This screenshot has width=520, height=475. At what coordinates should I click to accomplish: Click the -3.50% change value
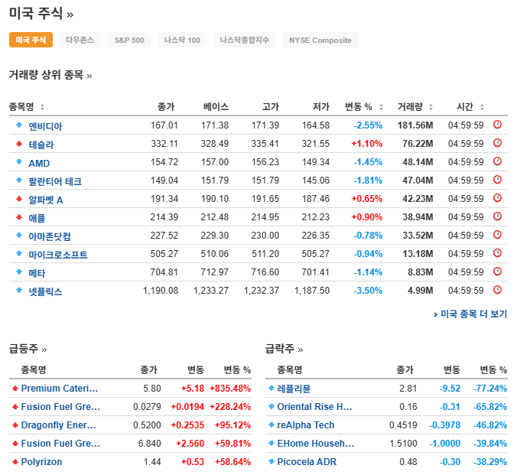[x=368, y=291]
